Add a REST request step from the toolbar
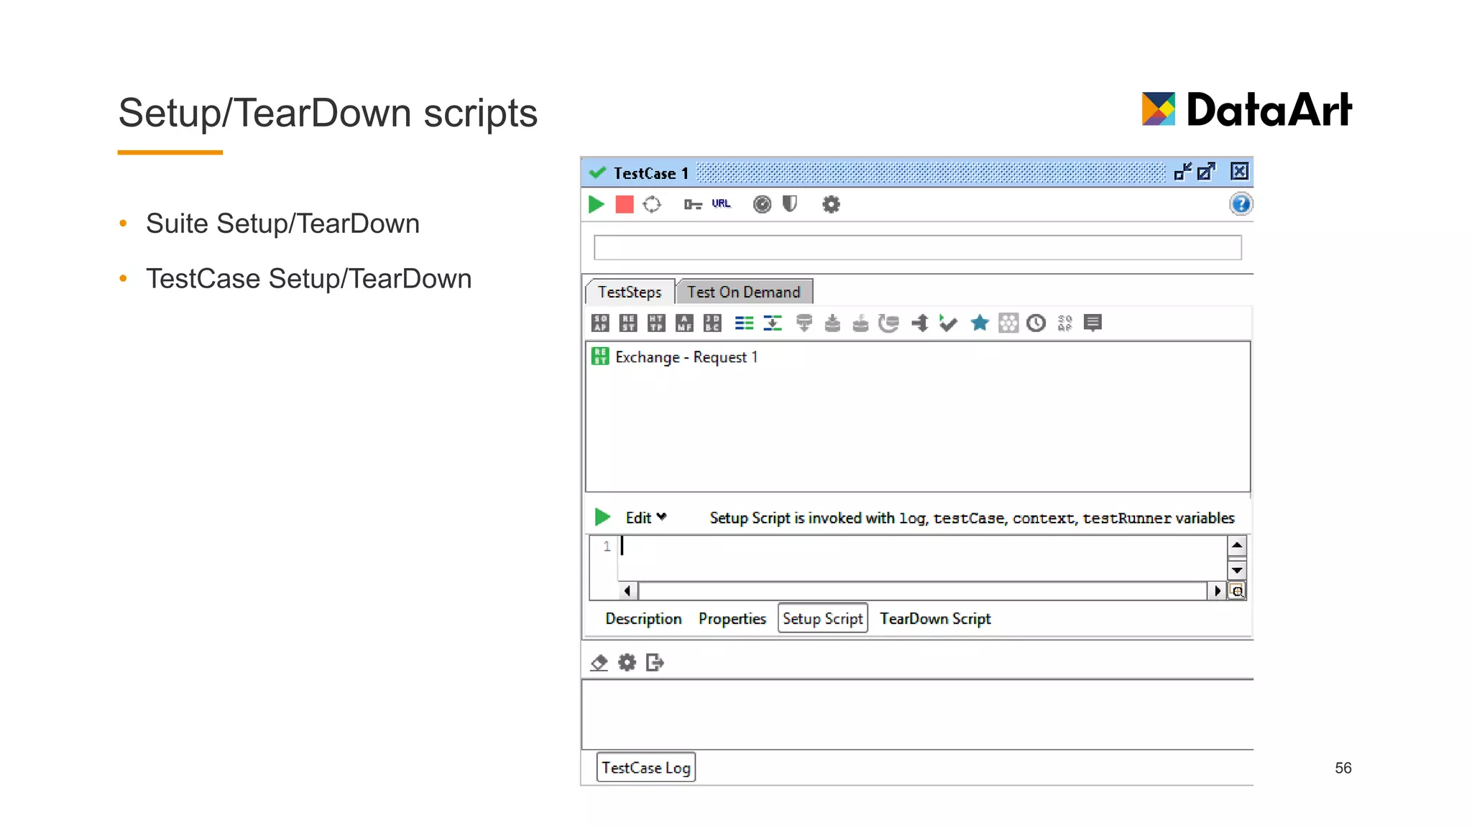Image resolution: width=1472 pixels, height=828 pixels. point(628,323)
